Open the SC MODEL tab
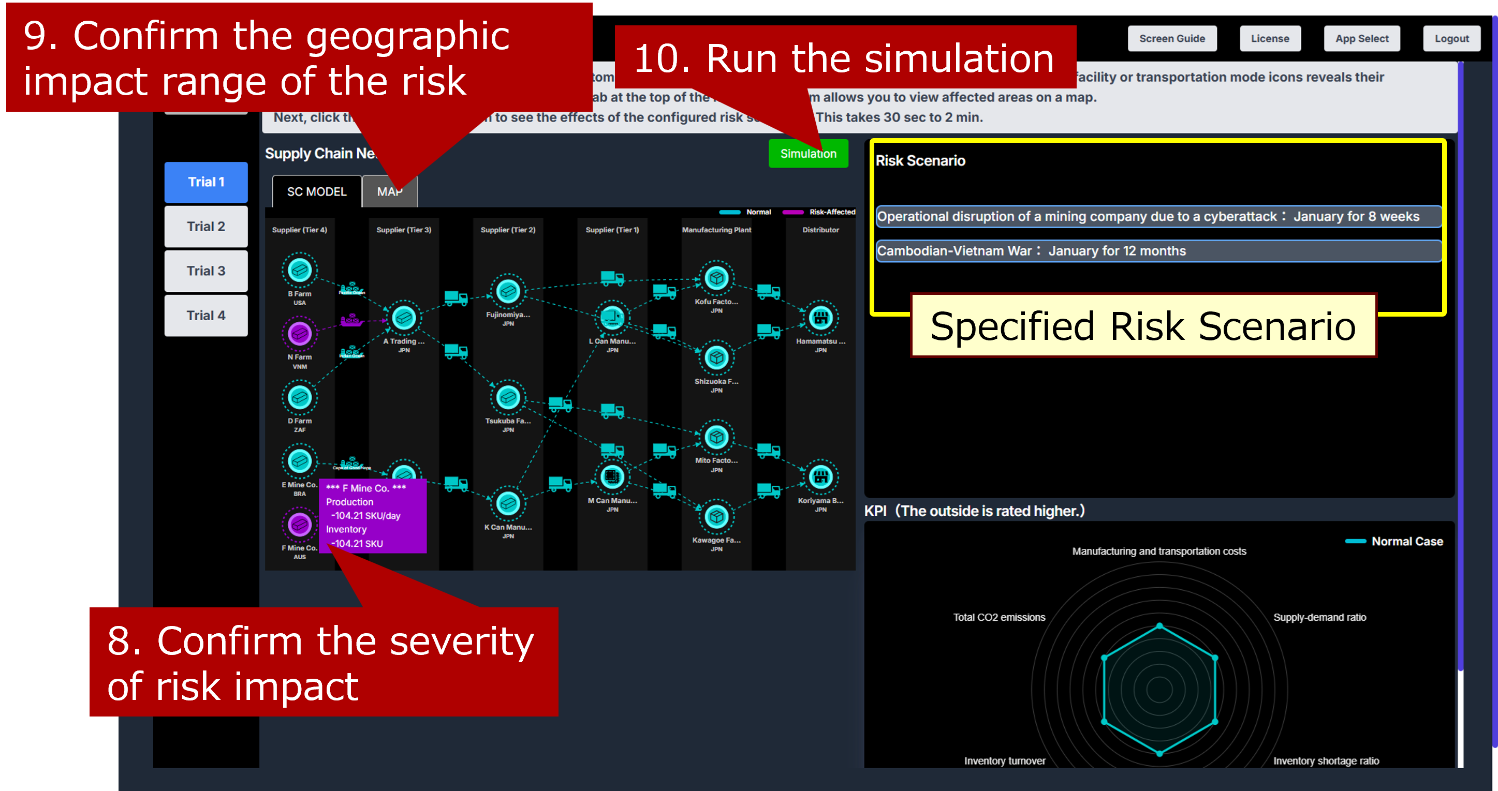 pos(316,192)
